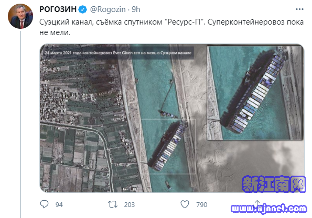312x218 pixels.
Task: Click the reply speech bubble icon
Action: (x=44, y=204)
